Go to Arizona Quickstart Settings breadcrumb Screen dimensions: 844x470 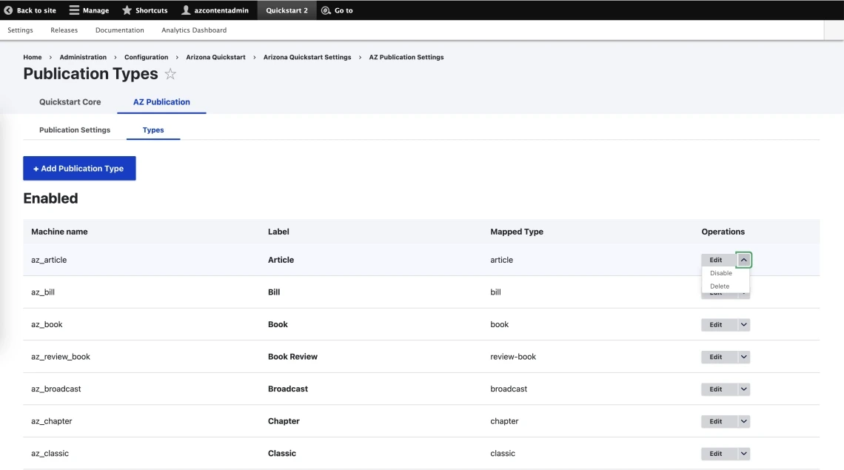pyautogui.click(x=307, y=57)
